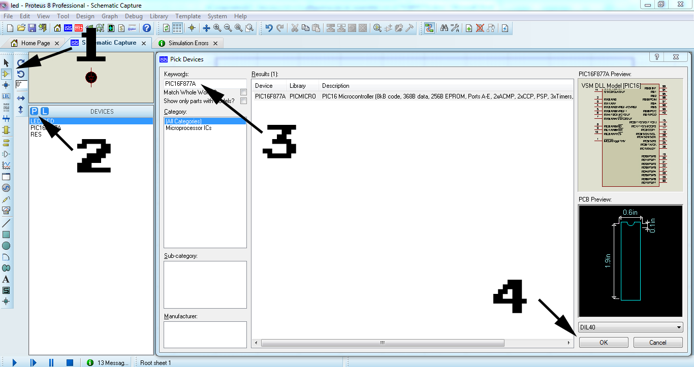The height and width of the screenshot is (367, 694).
Task: Click the Description column header
Action: tap(446, 86)
